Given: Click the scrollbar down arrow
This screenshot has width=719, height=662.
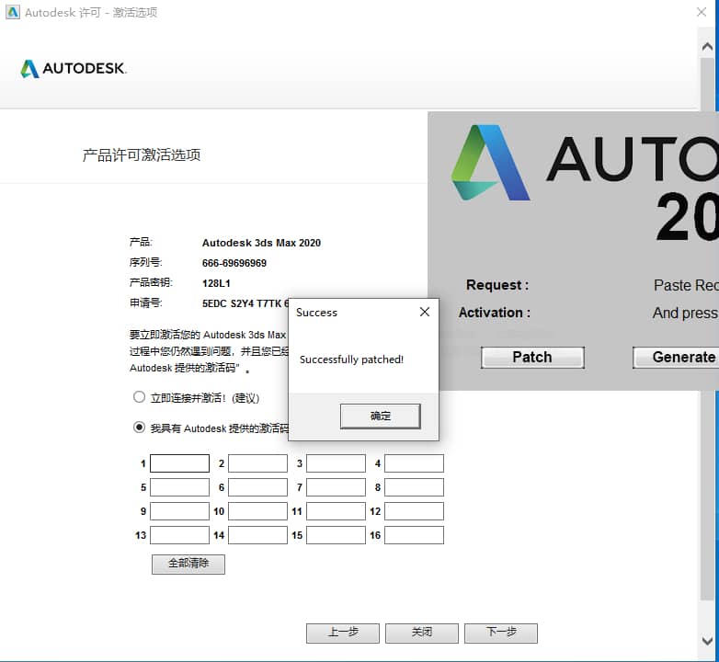Looking at the screenshot, I should [x=707, y=641].
